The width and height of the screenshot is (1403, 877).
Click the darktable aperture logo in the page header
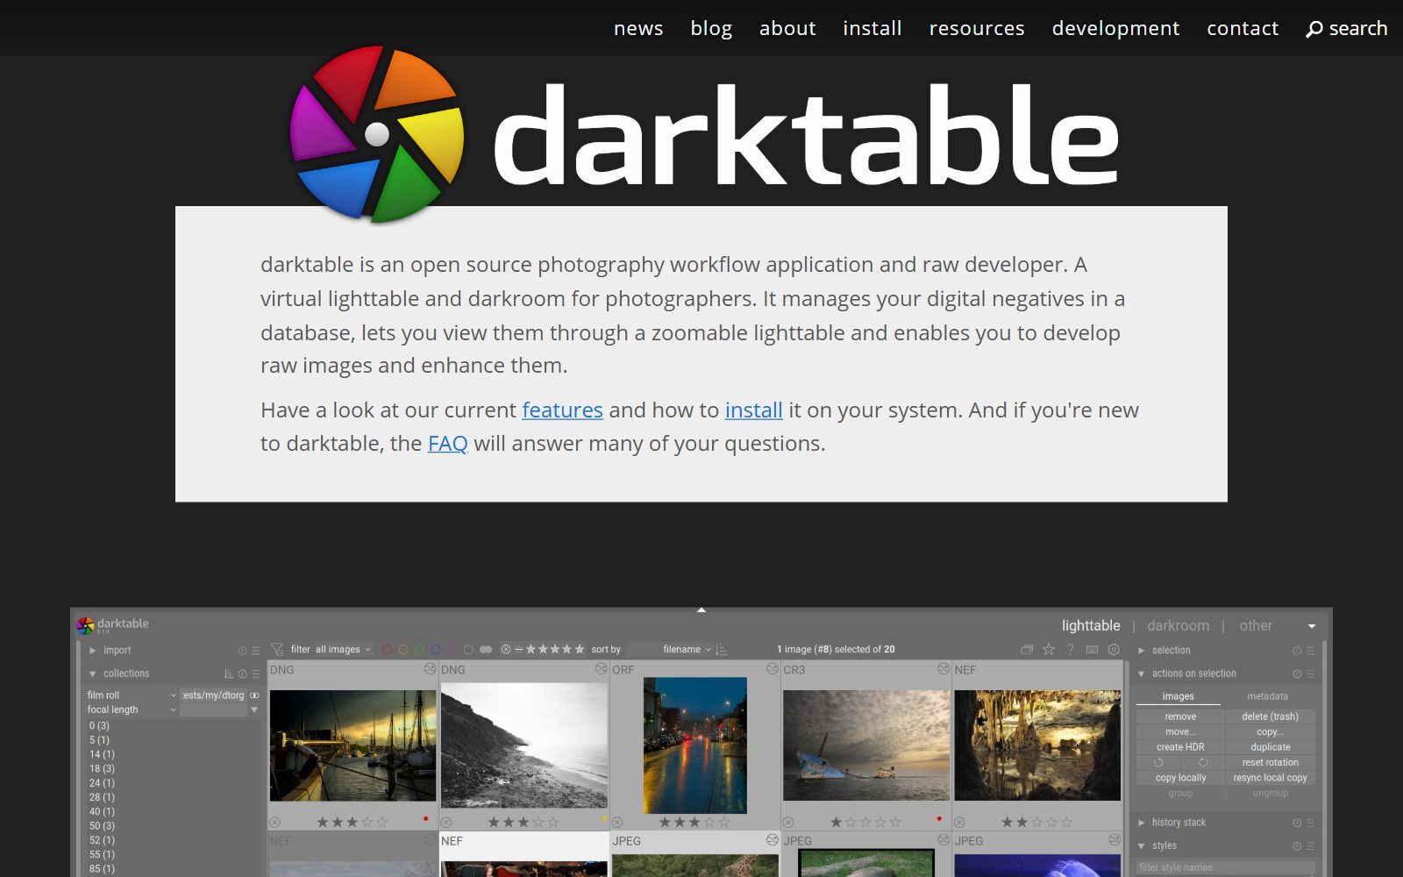click(x=377, y=134)
